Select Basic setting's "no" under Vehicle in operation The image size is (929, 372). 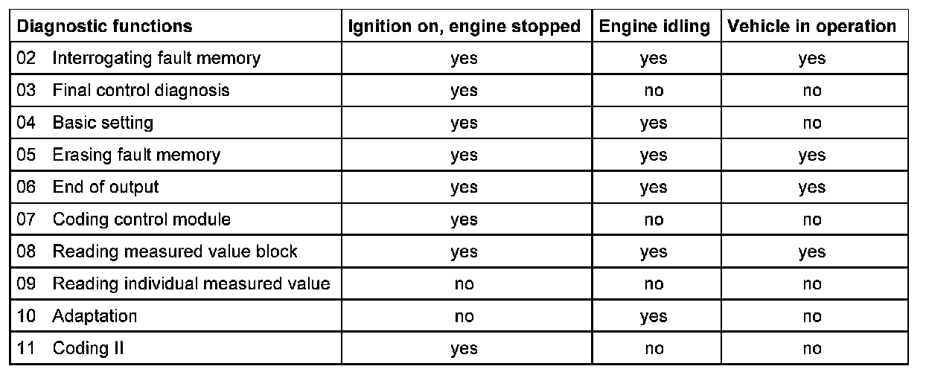pos(811,124)
